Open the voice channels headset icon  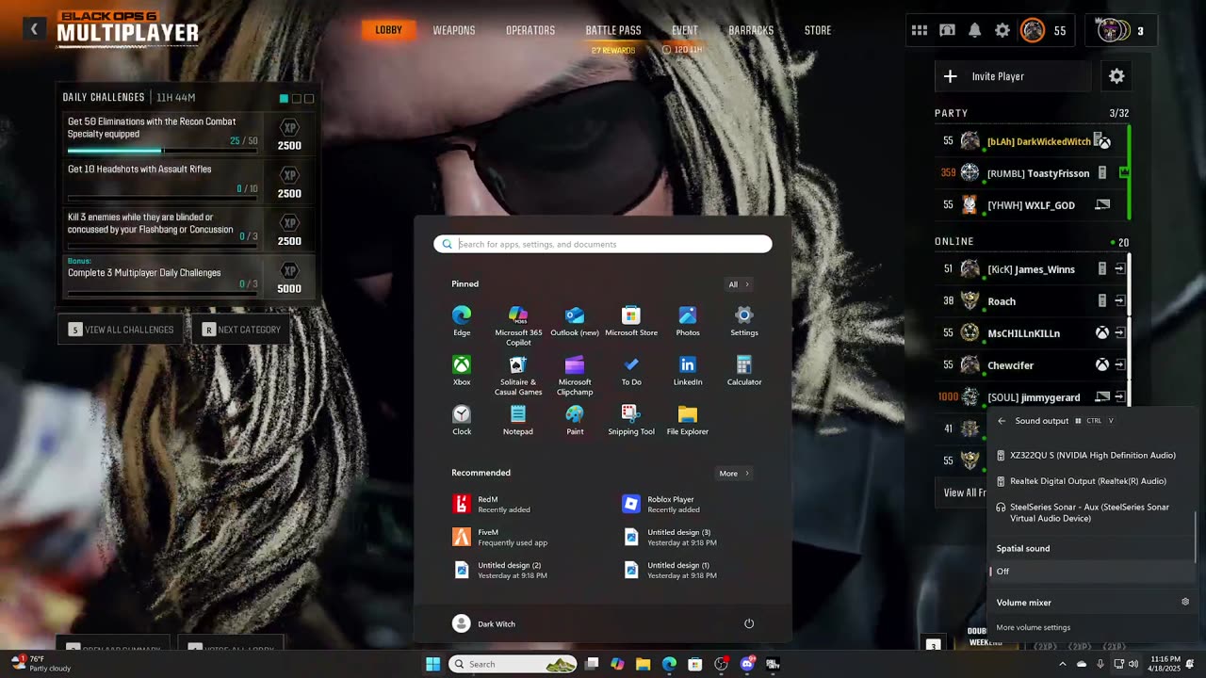click(x=947, y=30)
